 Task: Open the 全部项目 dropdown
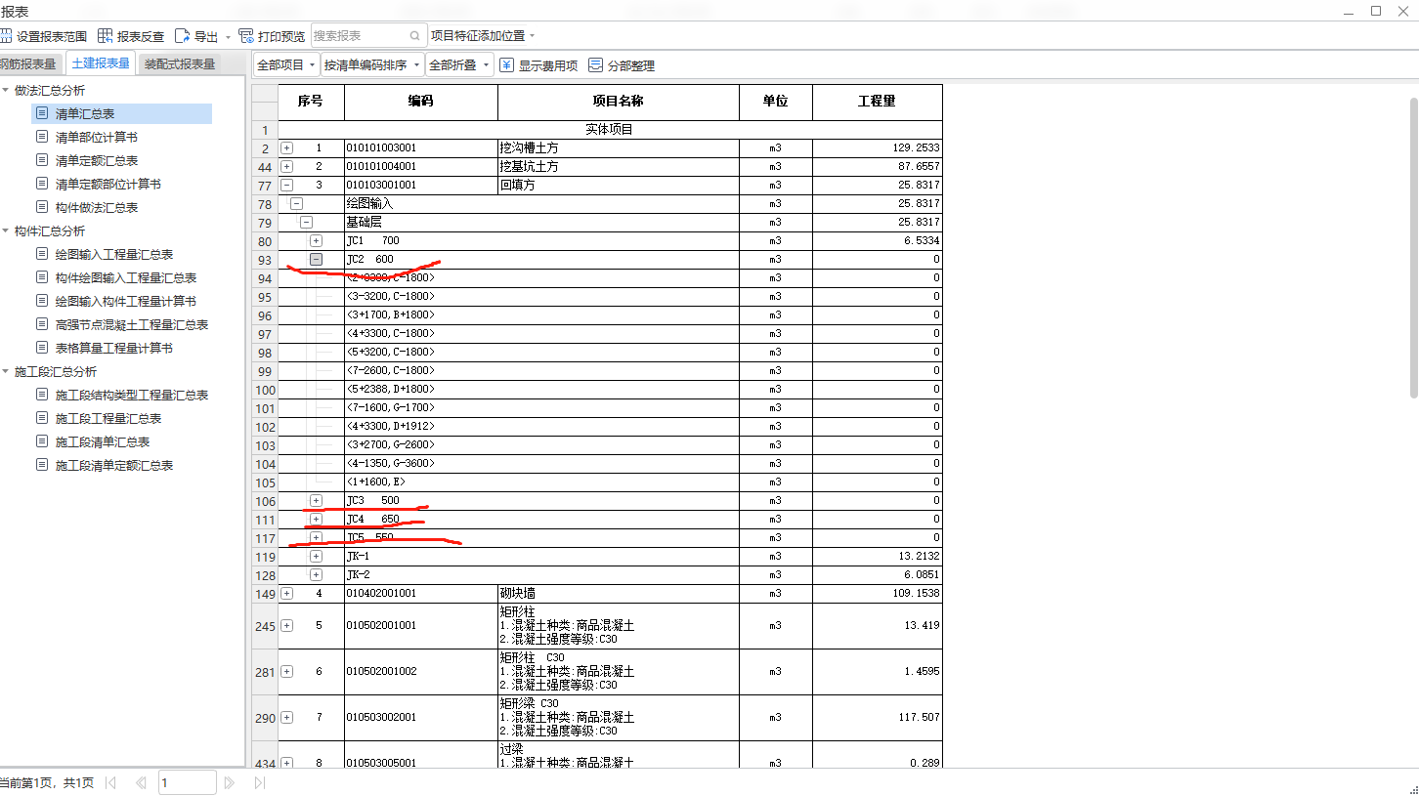[x=286, y=65]
